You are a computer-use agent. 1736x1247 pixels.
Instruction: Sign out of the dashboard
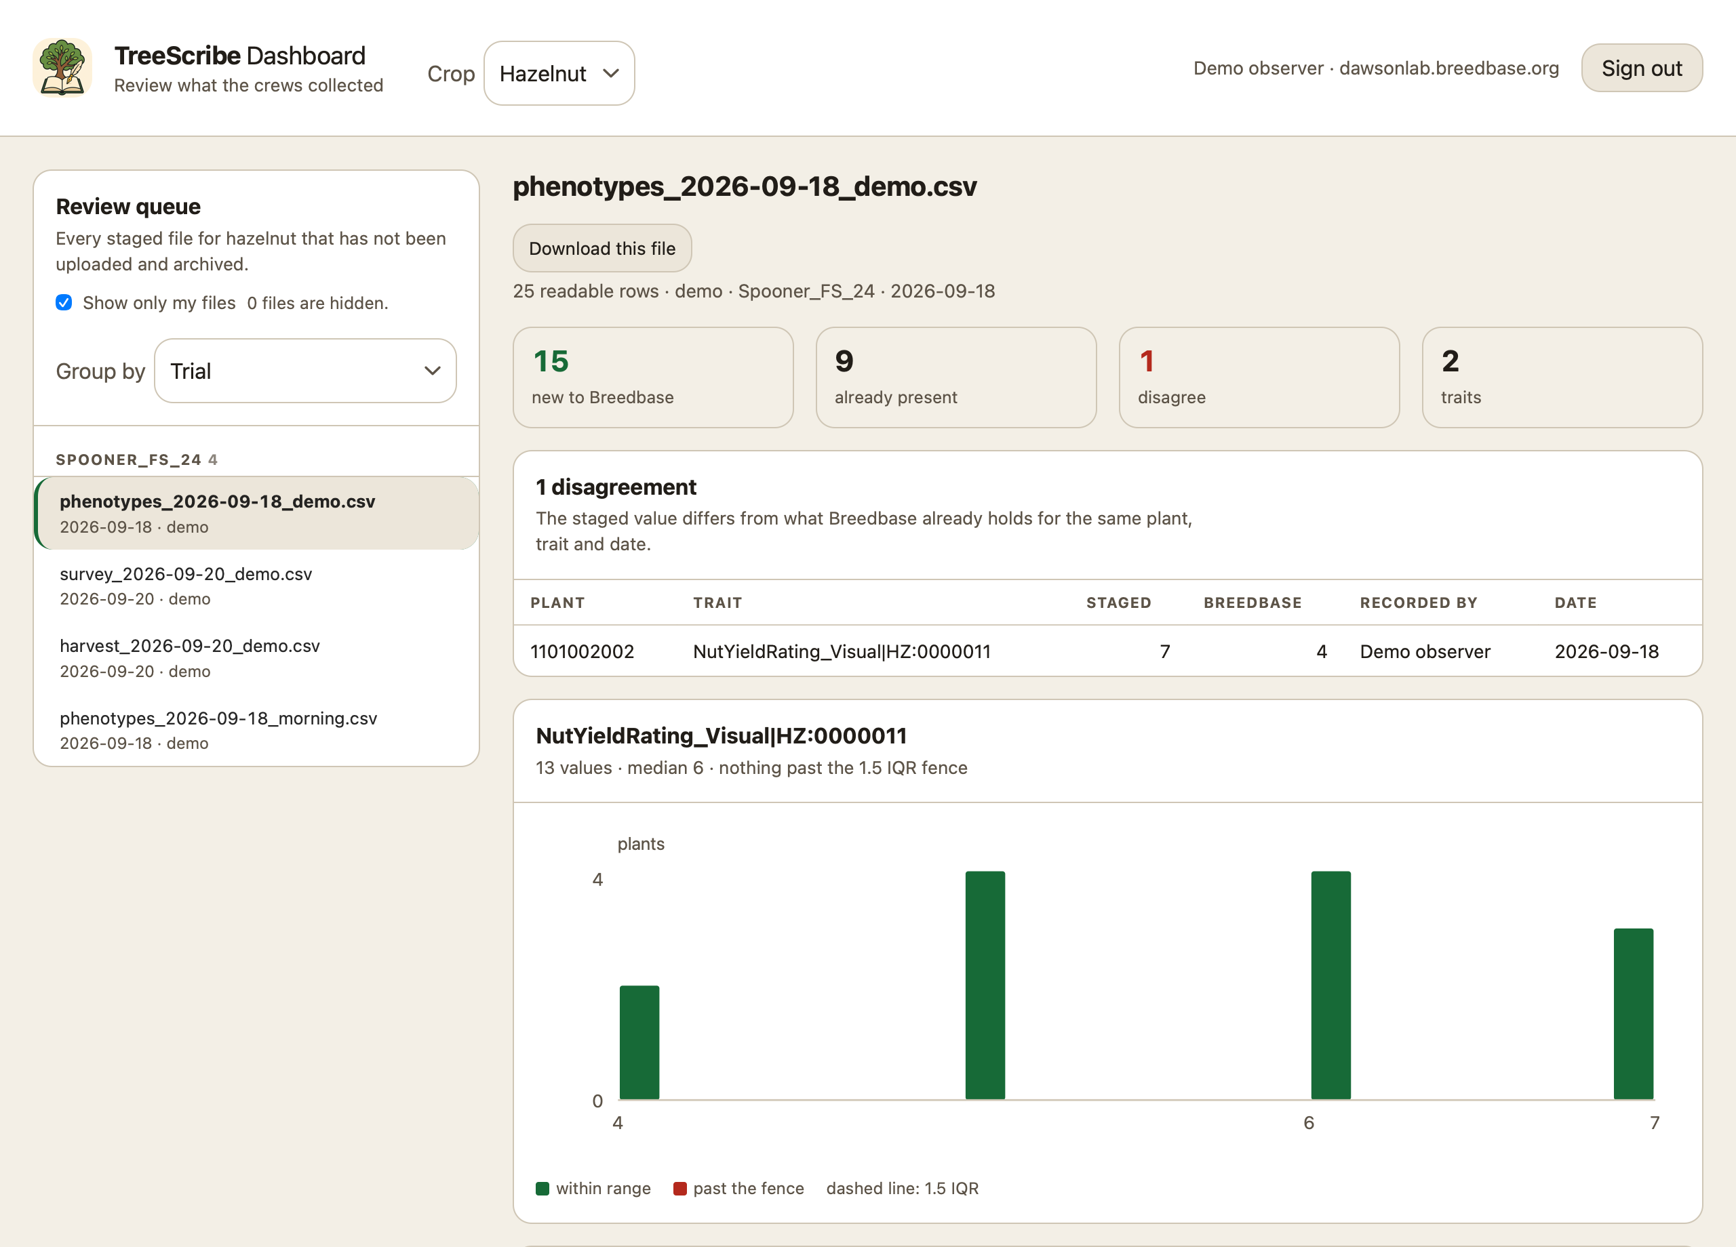tap(1642, 68)
